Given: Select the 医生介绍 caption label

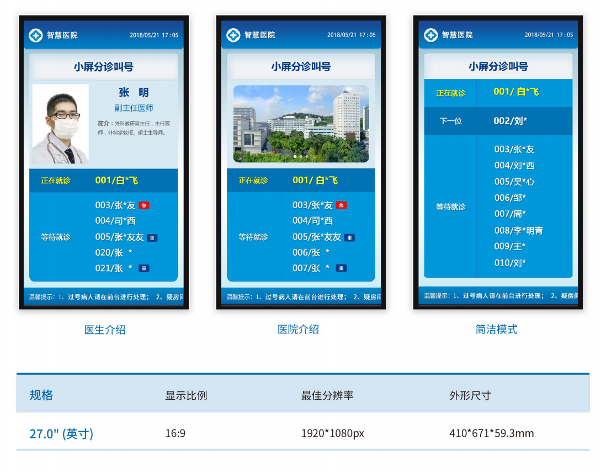Looking at the screenshot, I should (105, 330).
